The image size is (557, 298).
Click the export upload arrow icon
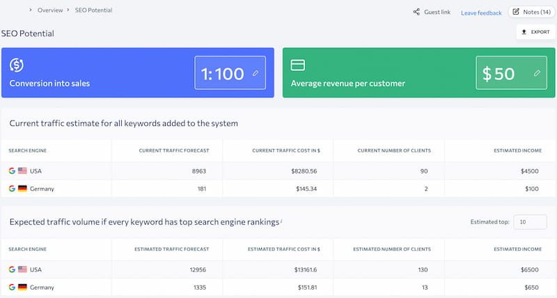pyautogui.click(x=524, y=32)
